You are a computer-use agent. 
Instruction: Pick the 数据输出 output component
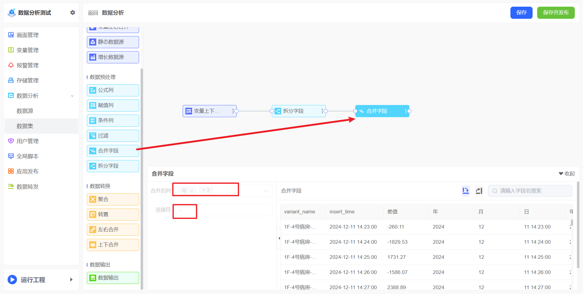coord(113,278)
